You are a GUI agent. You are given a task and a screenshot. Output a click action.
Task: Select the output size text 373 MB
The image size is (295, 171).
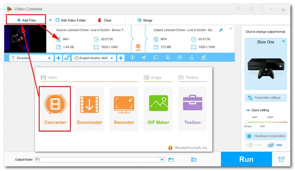(166, 47)
